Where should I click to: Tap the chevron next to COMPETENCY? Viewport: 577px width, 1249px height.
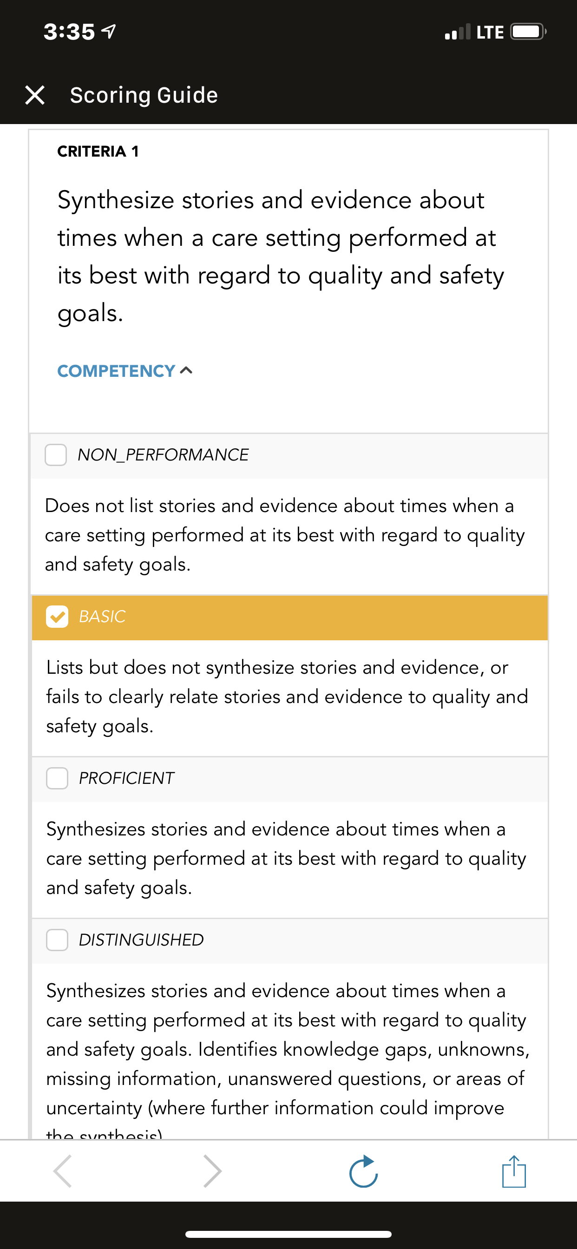pos(186,371)
